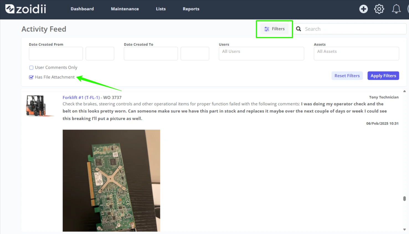409x234 pixels.
Task: Open the All Assets dropdown
Action: pyautogui.click(x=356, y=53)
